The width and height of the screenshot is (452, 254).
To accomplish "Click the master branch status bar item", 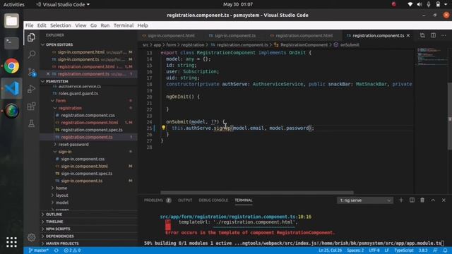I will 38,250.
